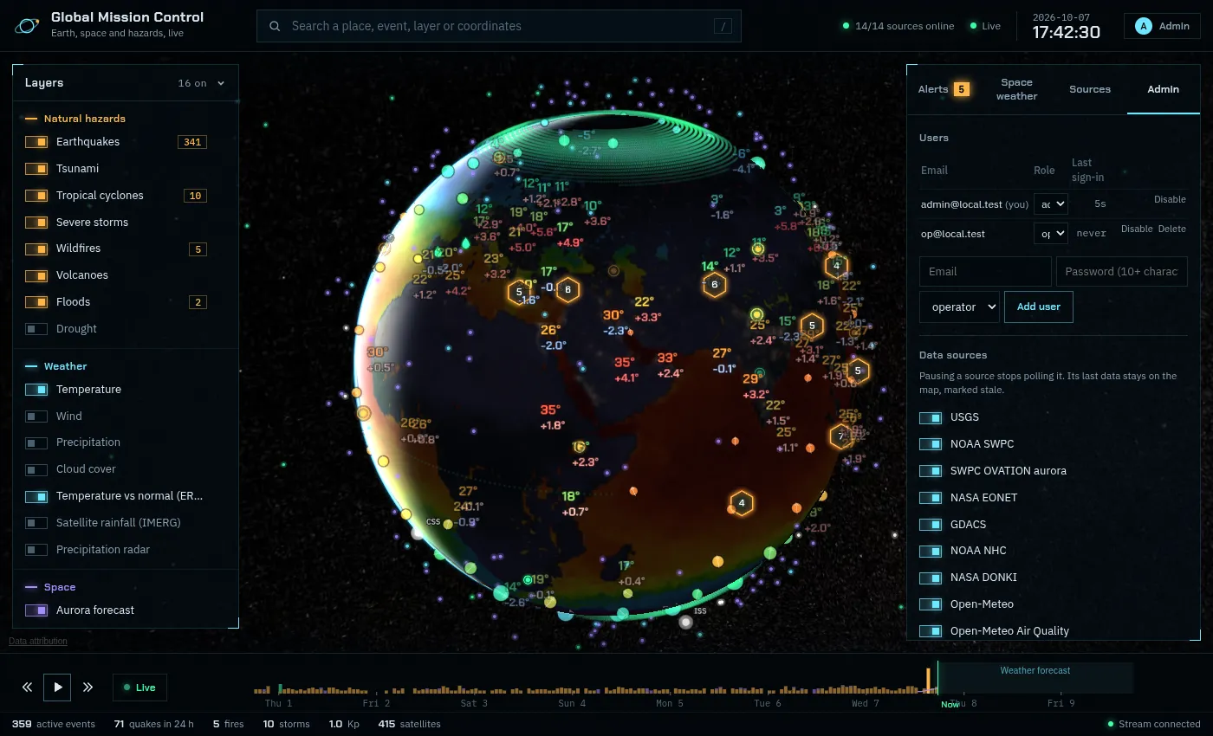The height and width of the screenshot is (736, 1213).
Task: Toggle the Earthquakes layer off
Action: pyautogui.click(x=36, y=142)
